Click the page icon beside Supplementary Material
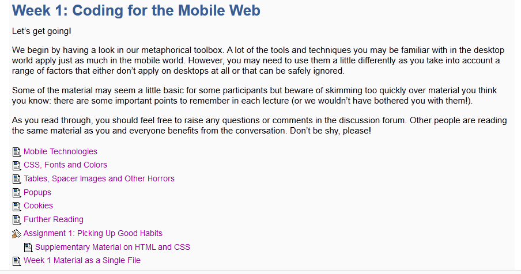This screenshot has height=274, width=521. click(28, 248)
